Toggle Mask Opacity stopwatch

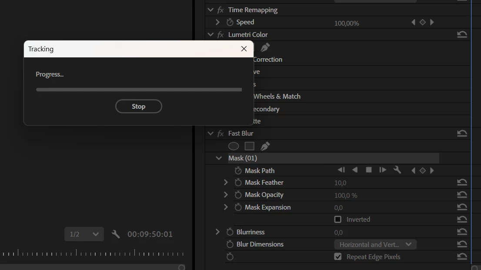tap(238, 195)
